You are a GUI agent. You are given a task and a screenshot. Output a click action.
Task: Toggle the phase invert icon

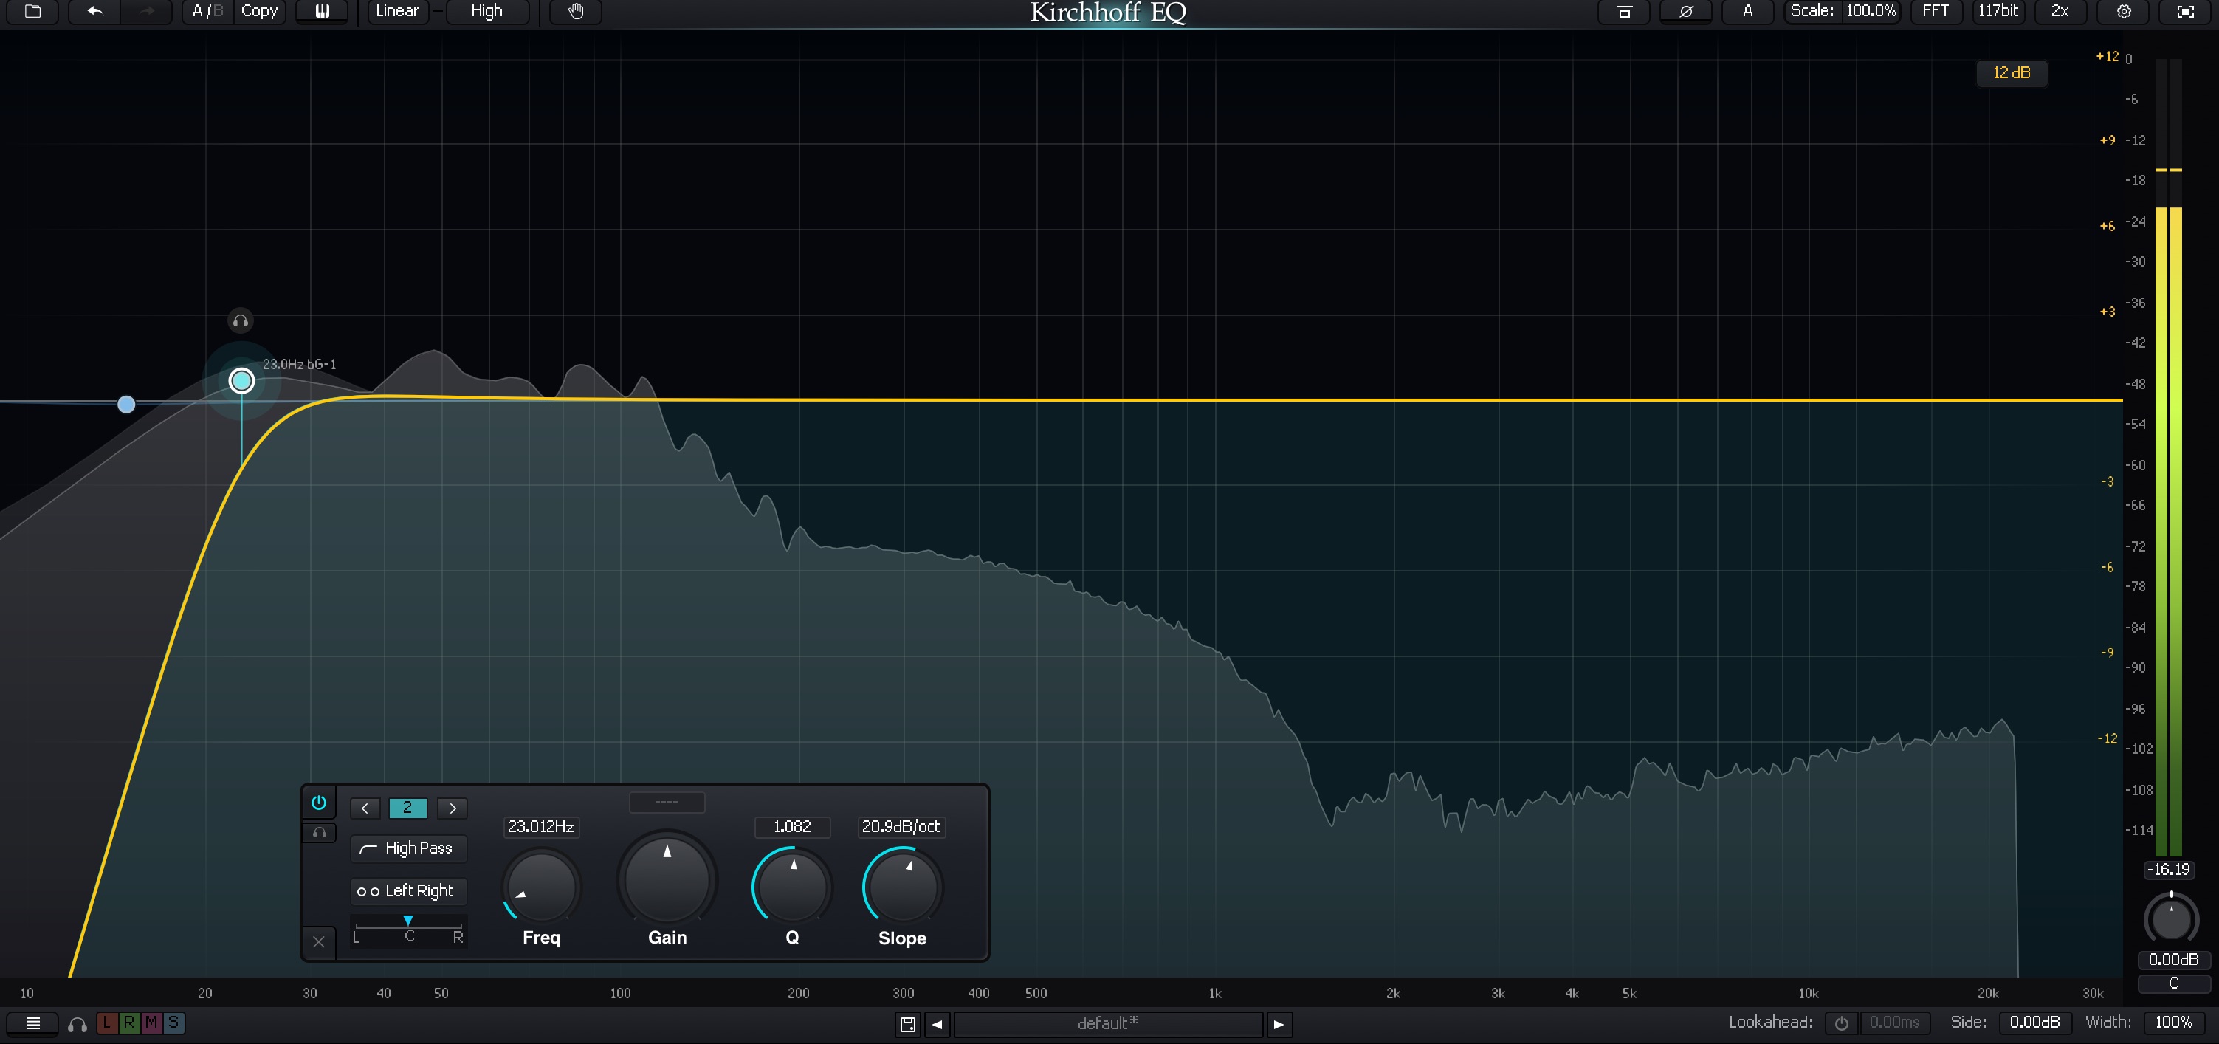coord(1686,11)
